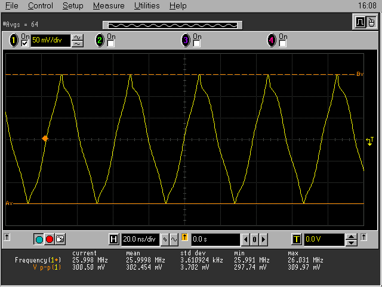The image size is (382, 287).
Task: Click the trigger T setup icon
Action: pos(296,239)
